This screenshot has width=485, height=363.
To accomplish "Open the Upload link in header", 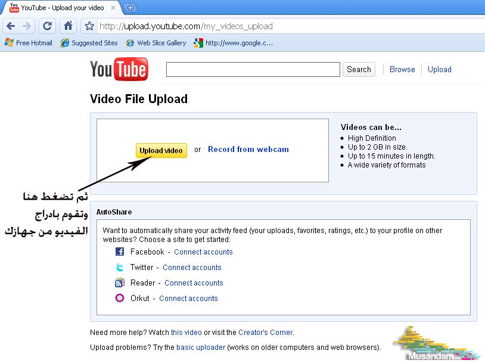I will tap(440, 69).
